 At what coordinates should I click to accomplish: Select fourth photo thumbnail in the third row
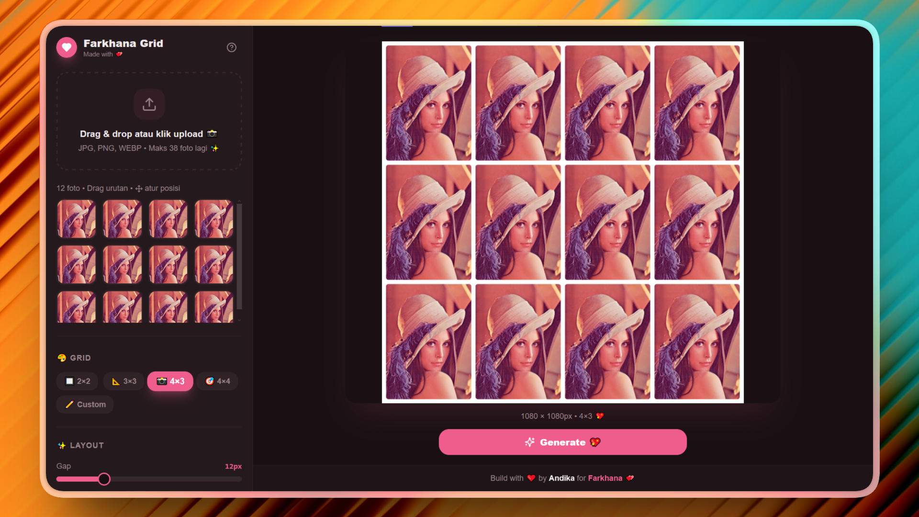coord(214,307)
